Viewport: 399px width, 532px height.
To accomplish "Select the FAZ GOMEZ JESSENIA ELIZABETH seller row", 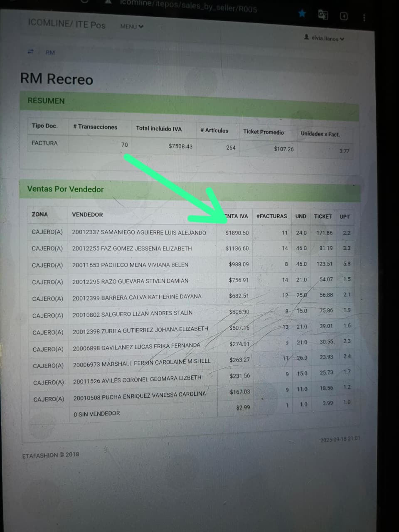I will click(x=132, y=249).
